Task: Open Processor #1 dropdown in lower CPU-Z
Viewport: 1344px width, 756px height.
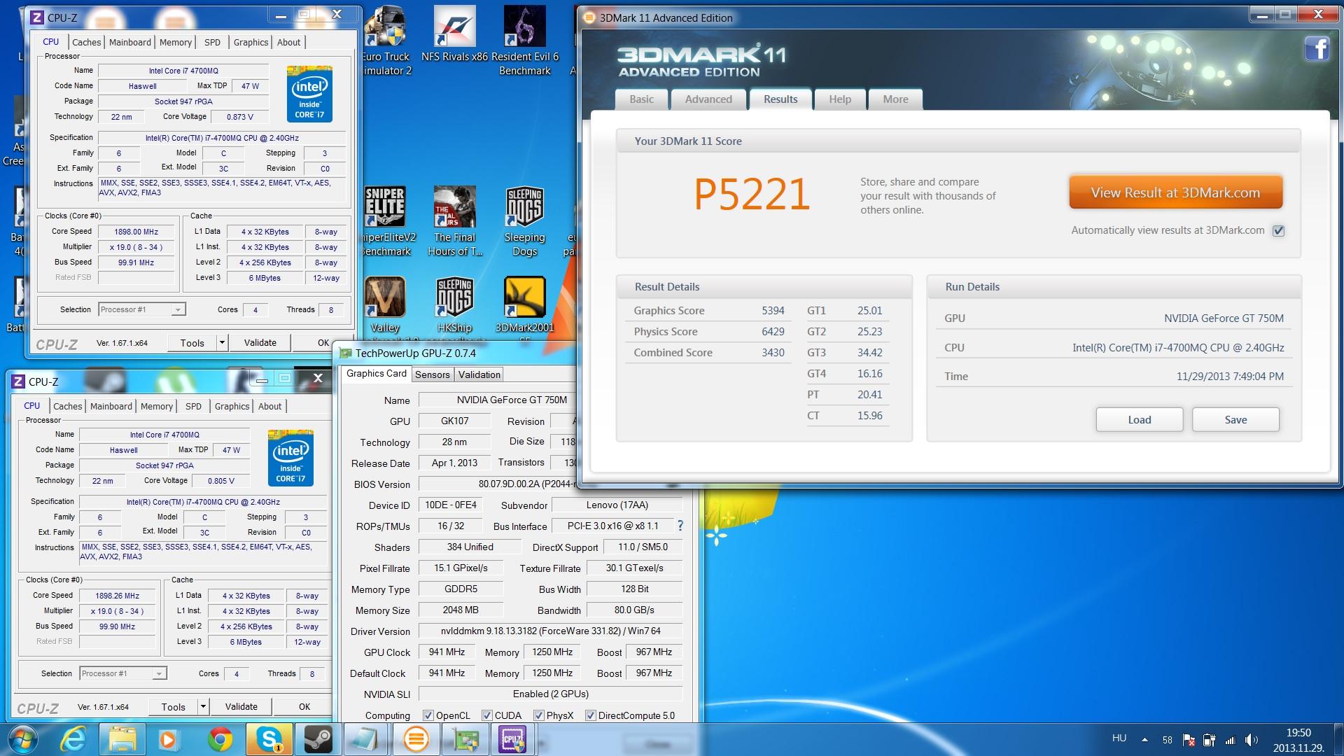Action: [123, 673]
